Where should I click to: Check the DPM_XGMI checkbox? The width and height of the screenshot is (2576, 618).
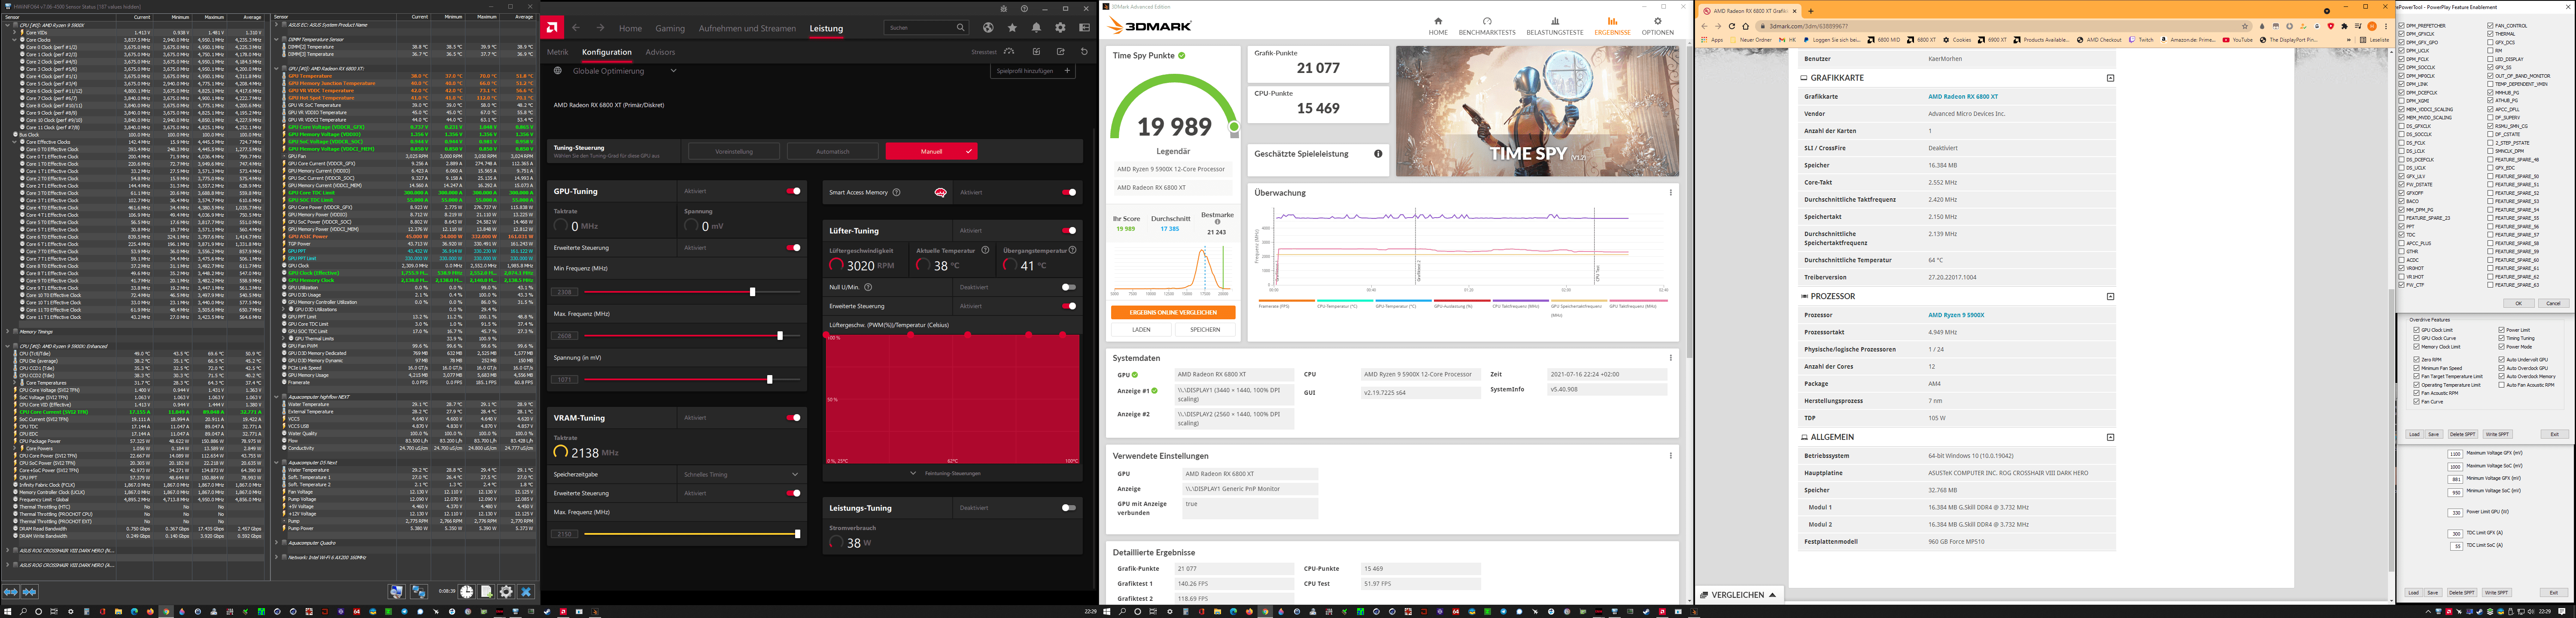(2402, 101)
